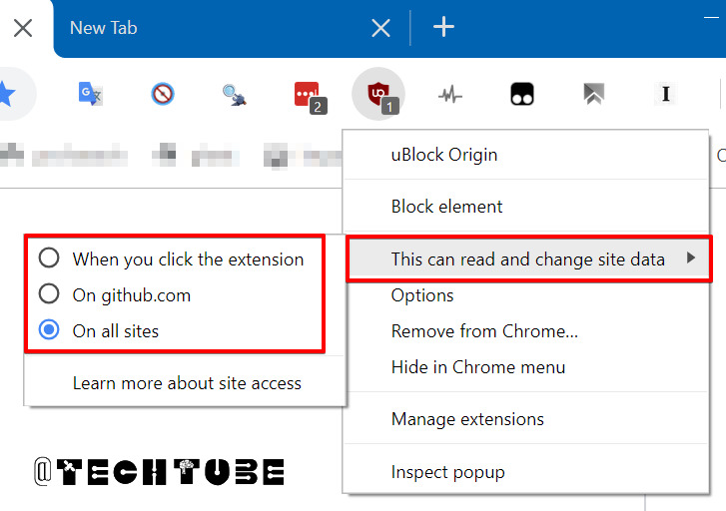Click the Tampermonkey extension icon

(522, 95)
